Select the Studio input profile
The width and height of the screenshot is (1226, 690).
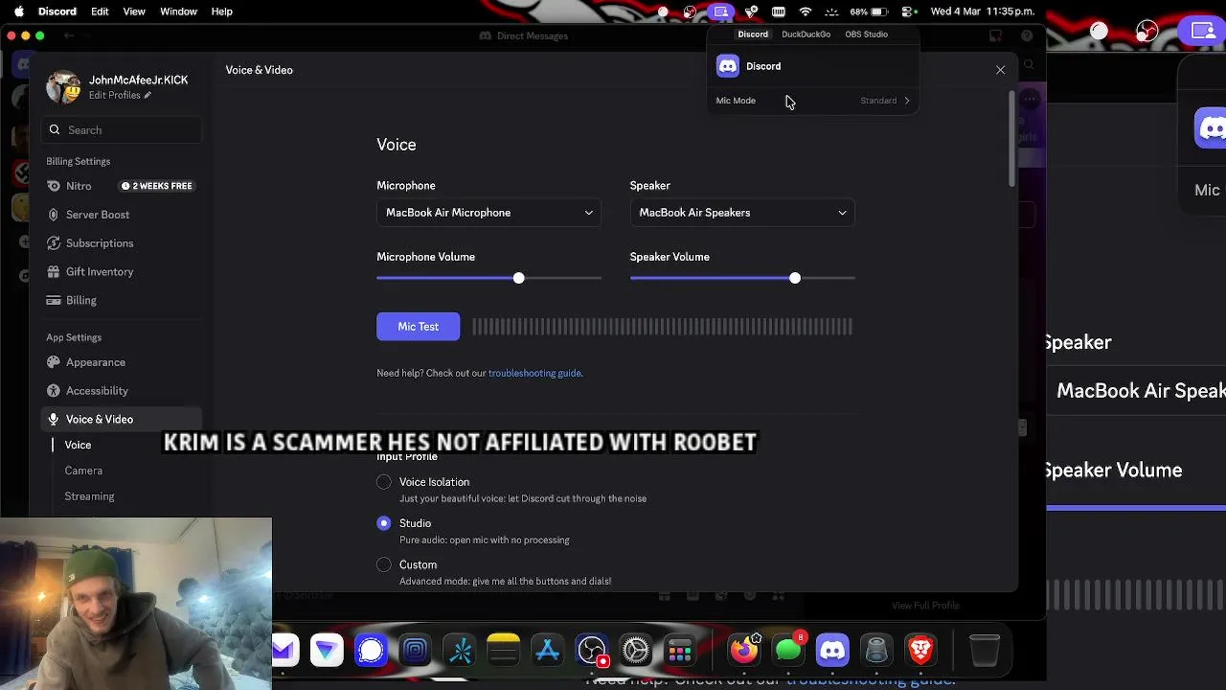pos(384,523)
